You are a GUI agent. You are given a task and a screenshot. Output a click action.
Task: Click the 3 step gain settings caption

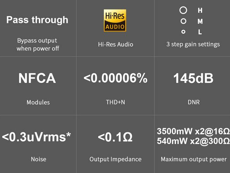click(193, 44)
